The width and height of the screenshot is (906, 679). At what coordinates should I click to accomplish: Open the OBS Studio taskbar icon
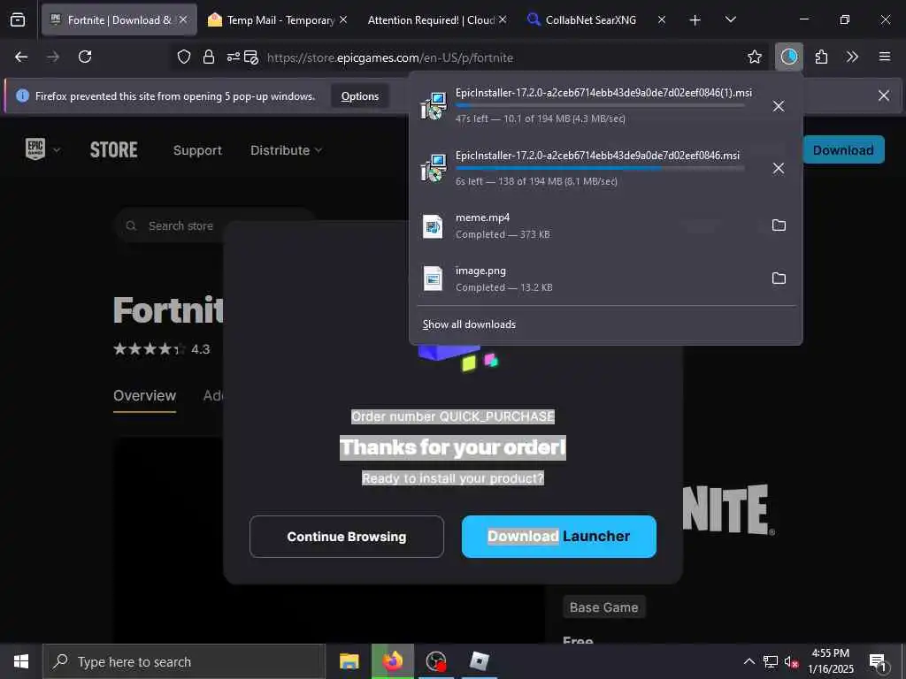point(435,661)
